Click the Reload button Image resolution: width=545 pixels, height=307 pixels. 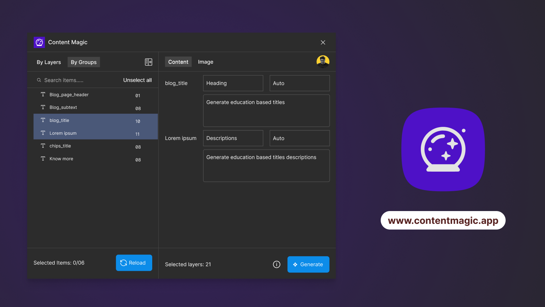click(x=134, y=263)
